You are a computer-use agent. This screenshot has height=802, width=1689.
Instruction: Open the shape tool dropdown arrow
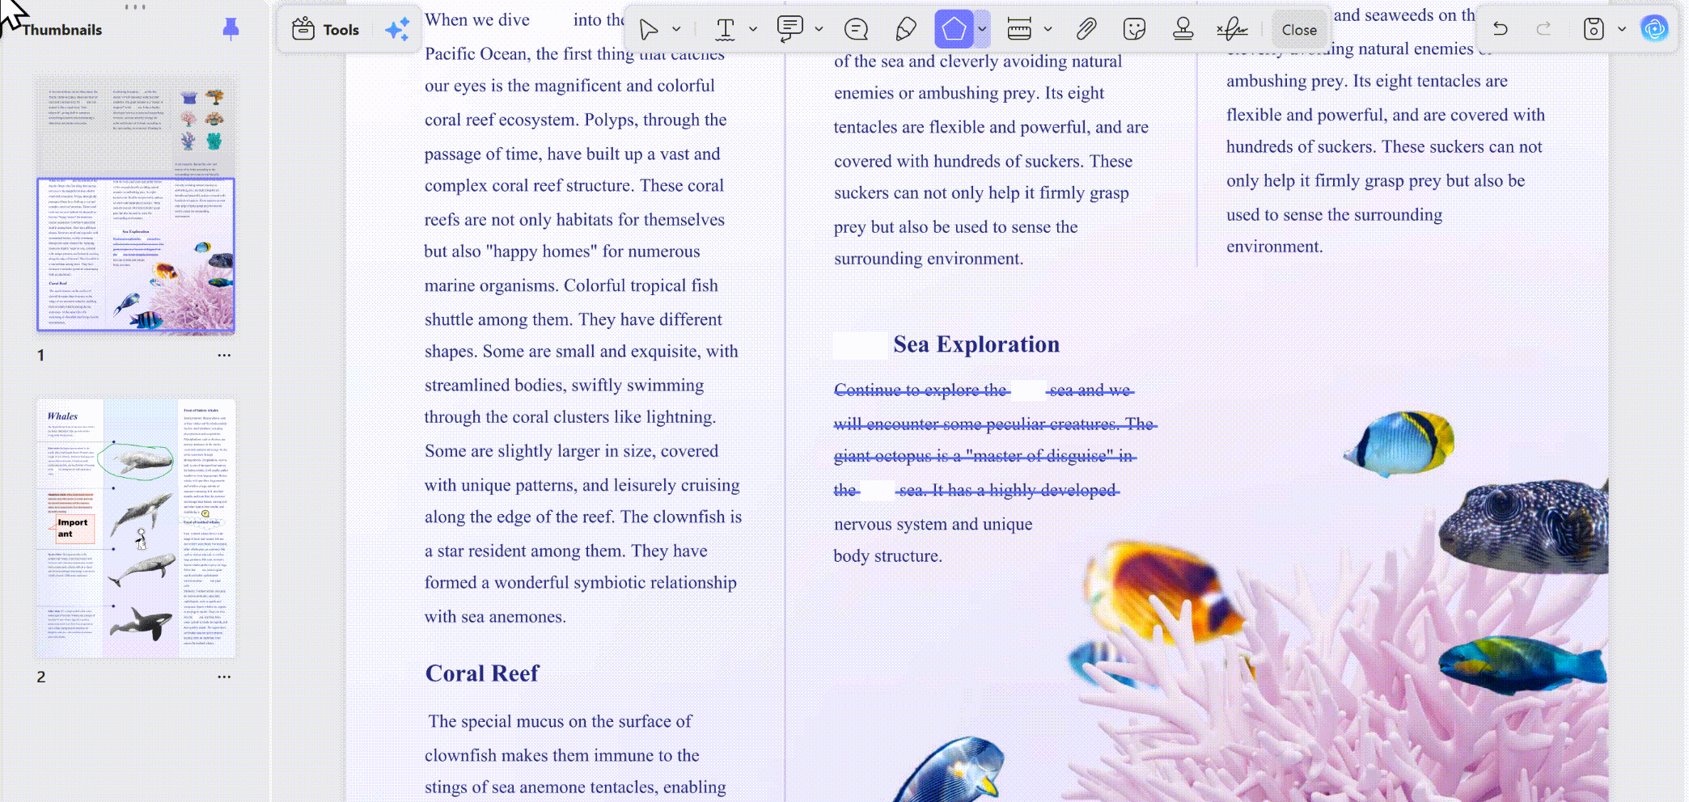(982, 30)
